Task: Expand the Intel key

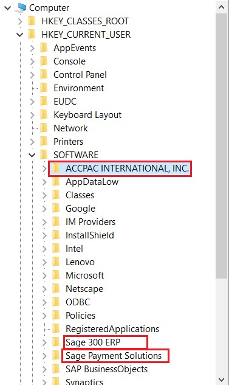Action: pos(44,249)
